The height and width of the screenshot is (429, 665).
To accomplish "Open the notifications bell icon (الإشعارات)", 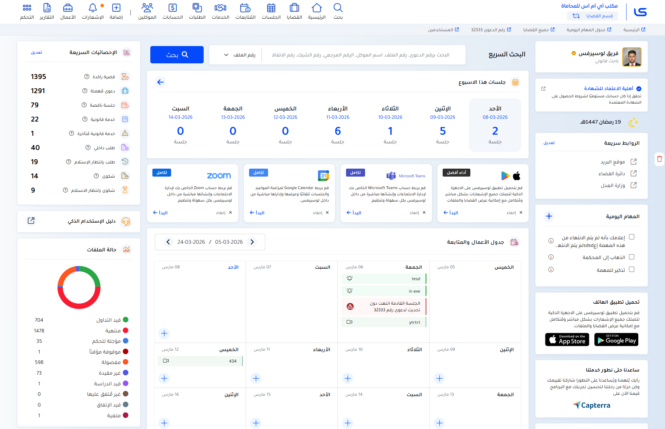I will coord(92,8).
